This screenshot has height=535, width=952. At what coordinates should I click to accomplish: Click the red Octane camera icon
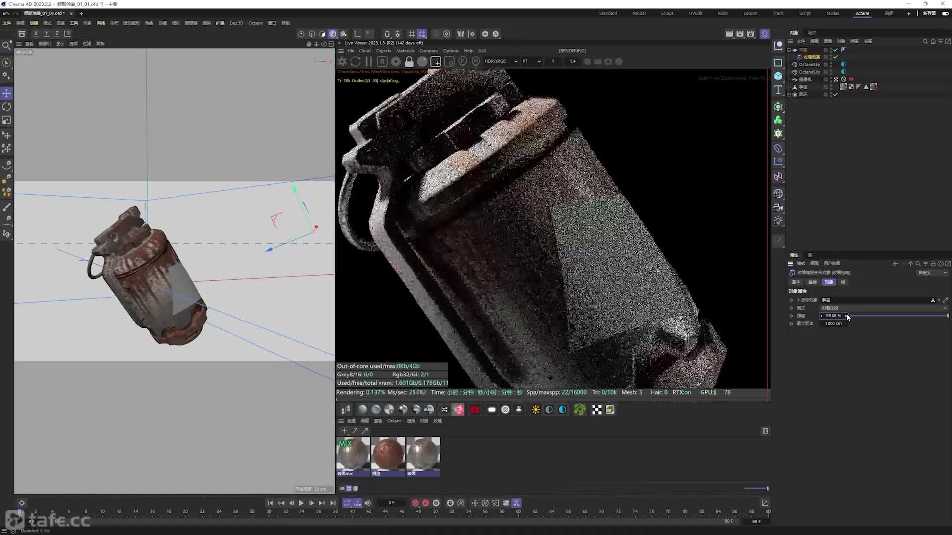coord(475,410)
